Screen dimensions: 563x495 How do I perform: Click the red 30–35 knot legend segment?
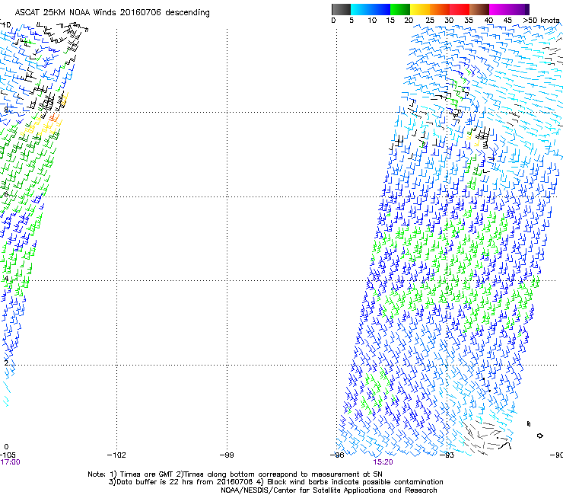460,9
